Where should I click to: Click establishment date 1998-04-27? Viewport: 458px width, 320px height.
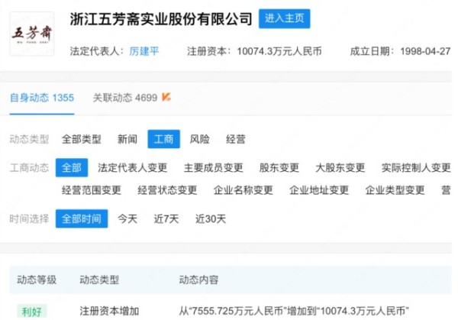click(425, 51)
